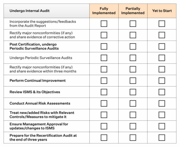This screenshot has height=147, width=180.
Task: Check Fully Implemented for Perform Continual Improvement
Action: coord(104,80)
